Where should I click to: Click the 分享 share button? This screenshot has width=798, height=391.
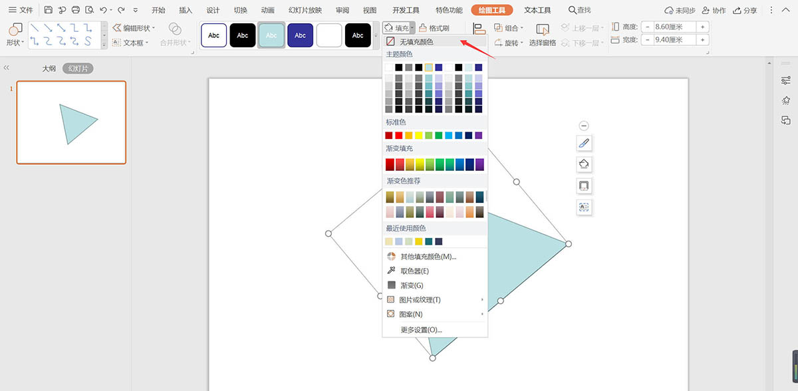pyautogui.click(x=745, y=11)
